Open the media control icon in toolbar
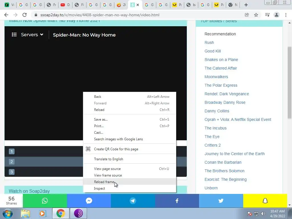Image resolution: width=292 pixels, height=219 pixels. click(267, 15)
